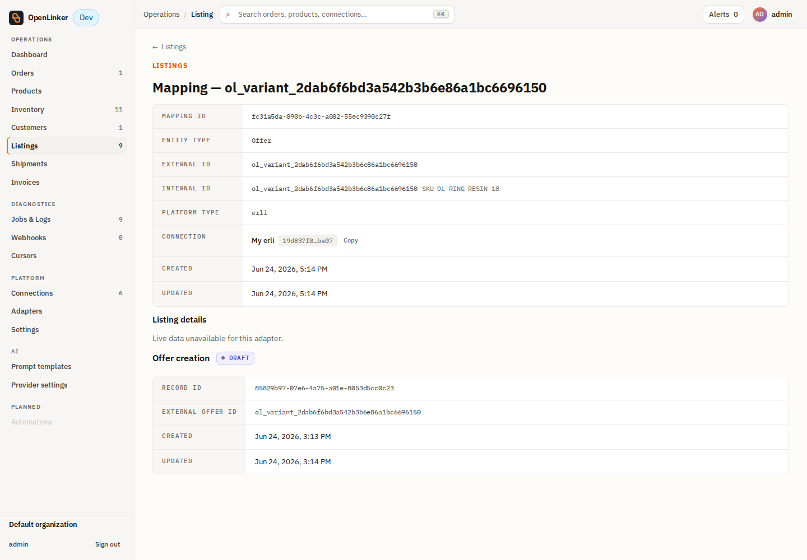Open Jobs & Logs diagnostics
The height and width of the screenshot is (560, 807).
tap(67, 220)
